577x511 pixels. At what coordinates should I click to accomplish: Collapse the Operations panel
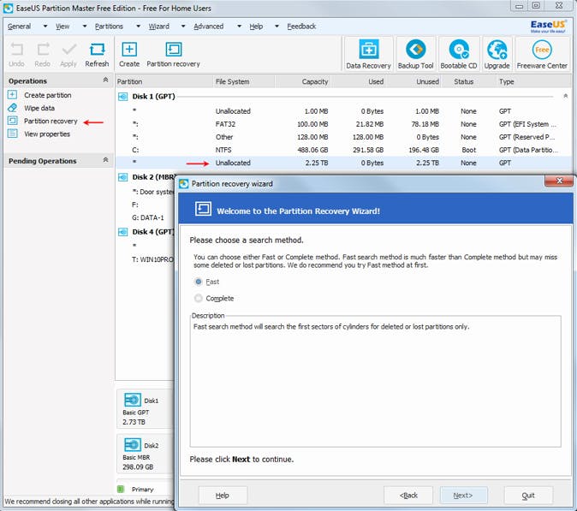pos(105,80)
